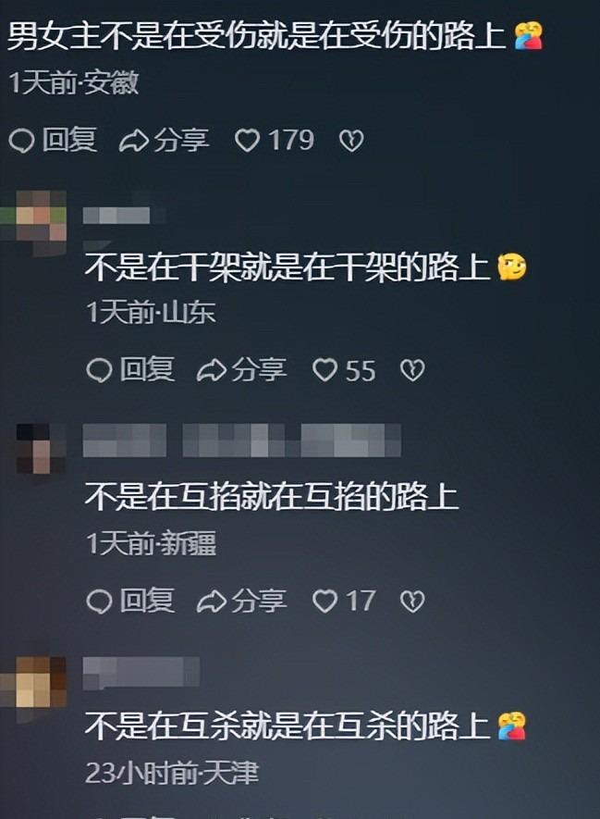Viewport: 600px width, 819px height.
Task: Open blurred username above 不是在互杀 comment
Action: point(141,673)
